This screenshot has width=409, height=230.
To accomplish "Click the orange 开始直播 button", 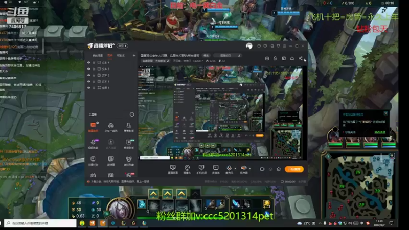I will [294, 169].
